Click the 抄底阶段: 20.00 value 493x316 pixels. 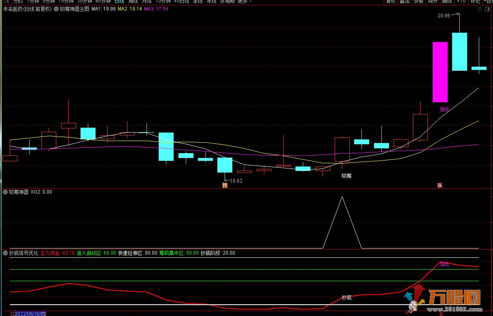click(x=218, y=253)
